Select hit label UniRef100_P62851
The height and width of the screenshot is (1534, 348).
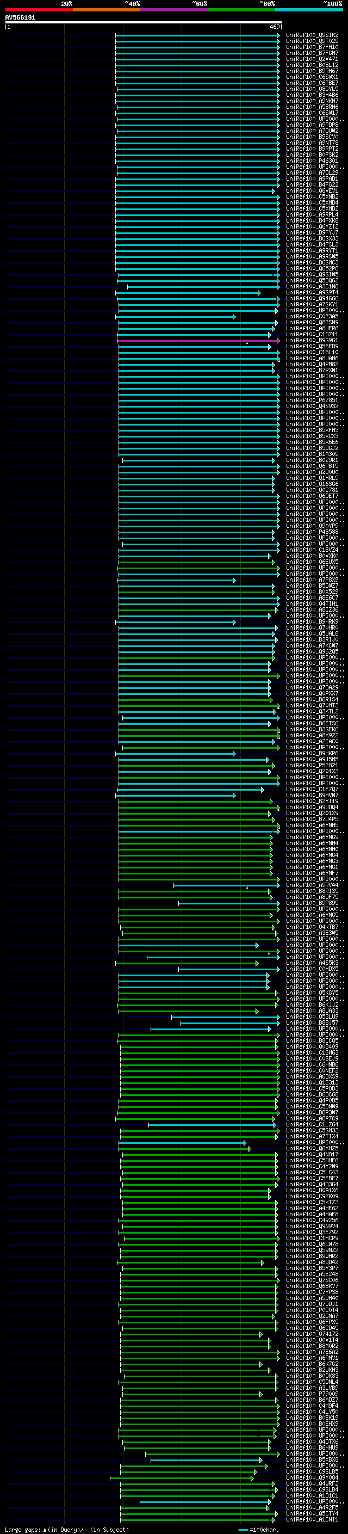coord(312,400)
